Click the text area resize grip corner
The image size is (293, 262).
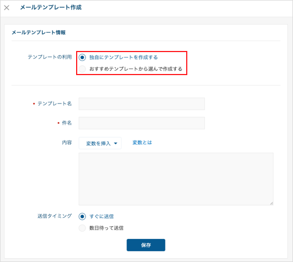[272, 203]
